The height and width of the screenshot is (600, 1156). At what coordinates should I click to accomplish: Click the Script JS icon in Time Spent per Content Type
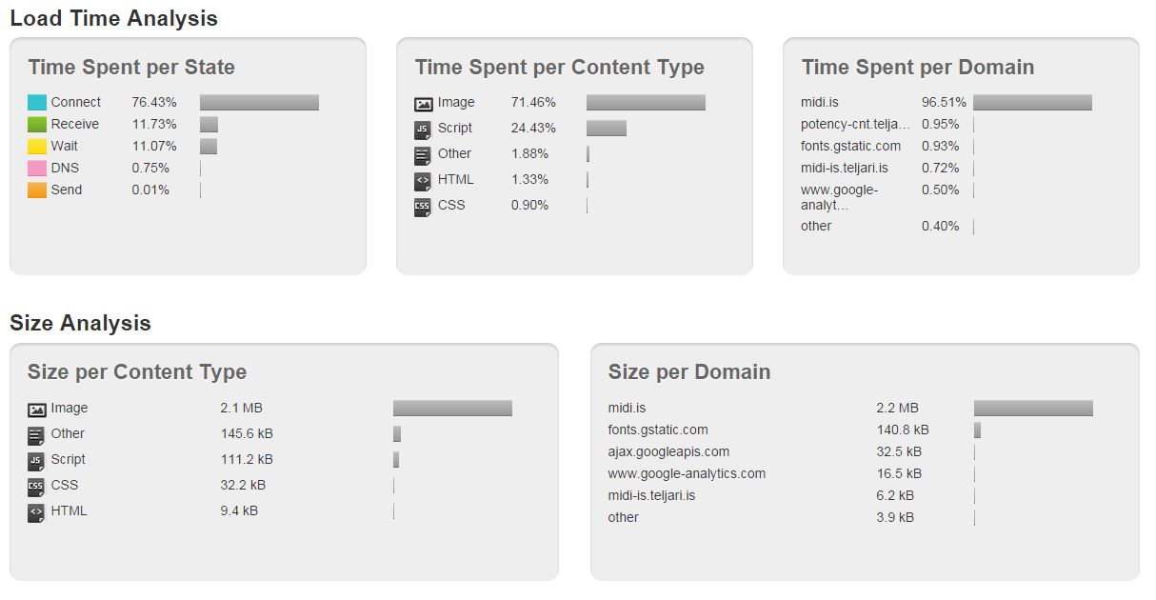[x=424, y=130]
